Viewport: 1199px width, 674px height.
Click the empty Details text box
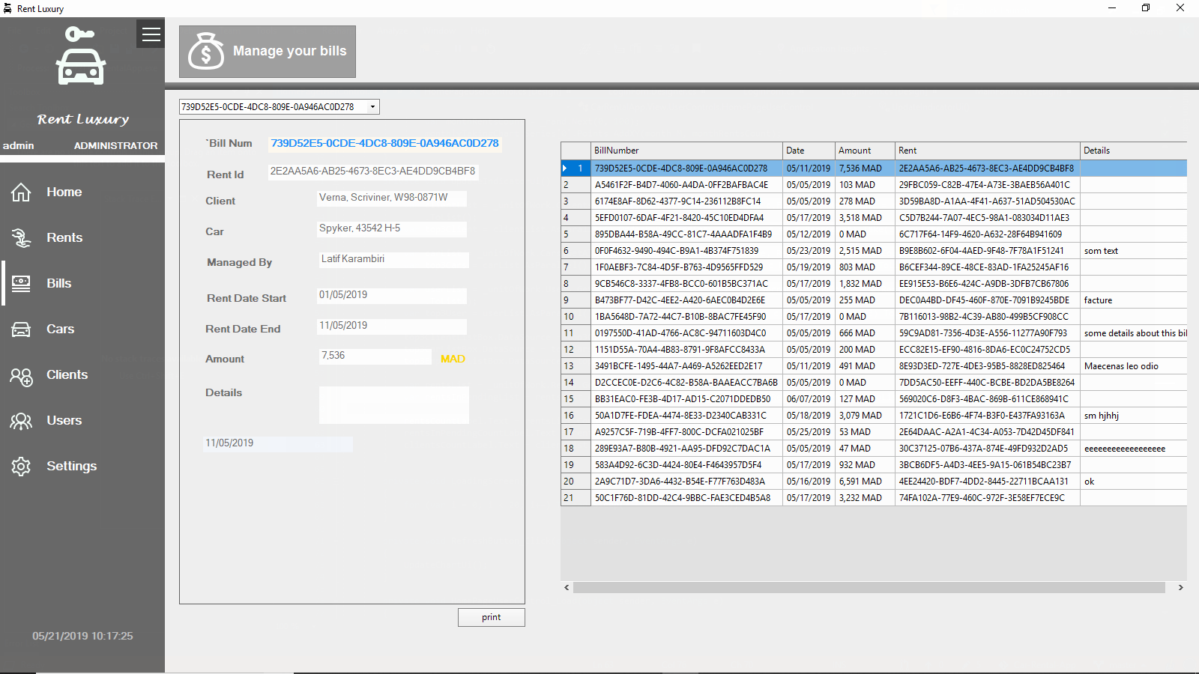pyautogui.click(x=394, y=405)
